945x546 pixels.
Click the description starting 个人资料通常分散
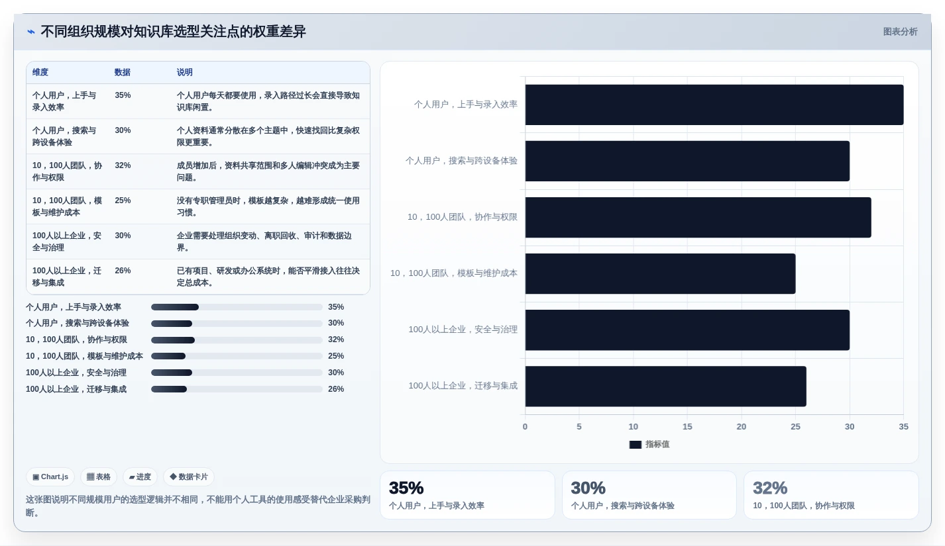[x=268, y=136]
